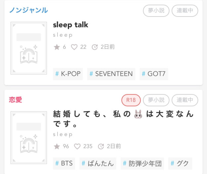Select the #K-POP tag
207x174 pixels.
(68, 74)
